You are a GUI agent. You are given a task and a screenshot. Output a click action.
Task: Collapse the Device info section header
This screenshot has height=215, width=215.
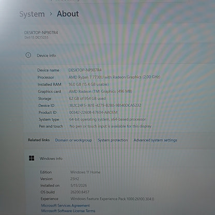118,55
